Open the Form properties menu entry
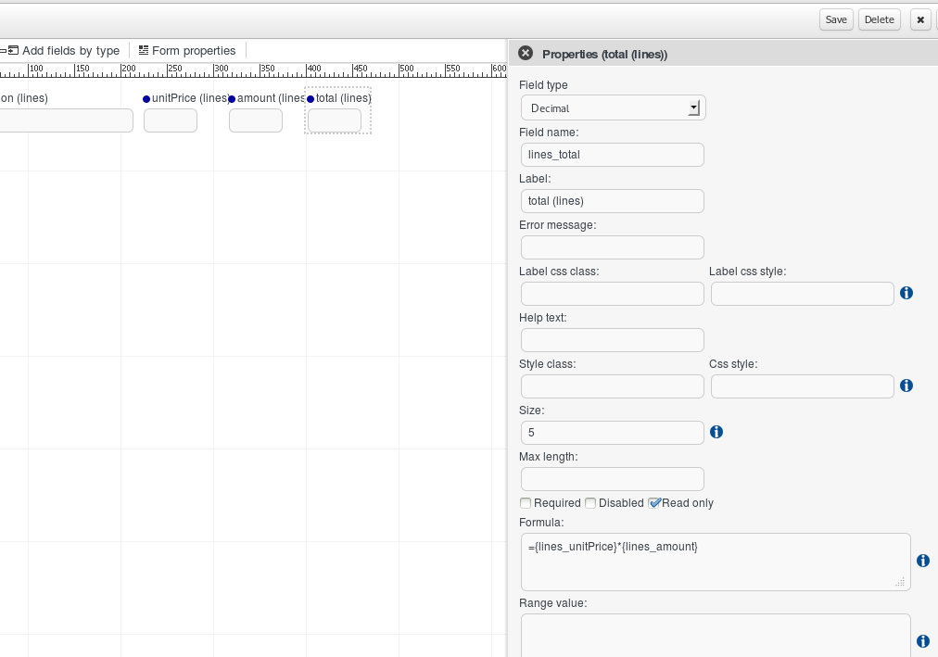Image resolution: width=938 pixels, height=657 pixels. (x=189, y=50)
